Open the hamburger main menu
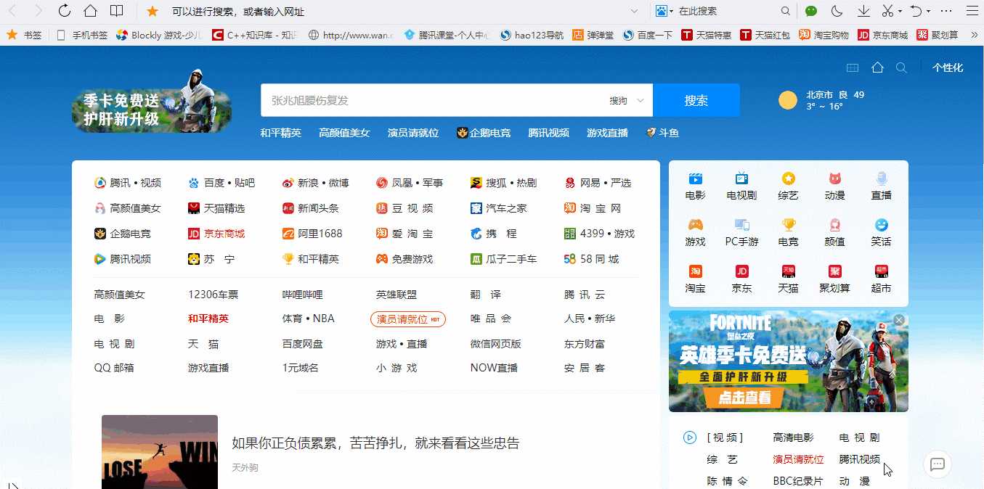The height and width of the screenshot is (489, 984). [x=972, y=11]
